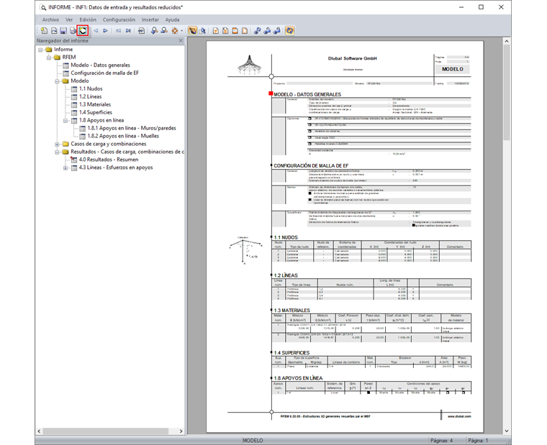Click the open report toolbar icon
The image size is (547, 445).
(54, 31)
